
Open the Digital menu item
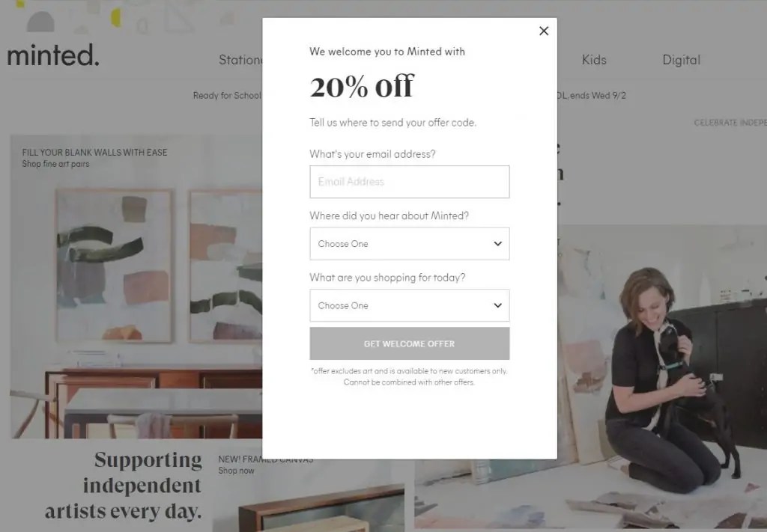pos(681,60)
